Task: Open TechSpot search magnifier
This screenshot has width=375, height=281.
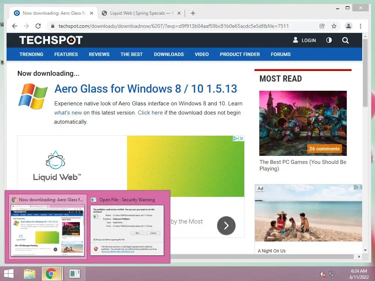Action: tap(345, 40)
